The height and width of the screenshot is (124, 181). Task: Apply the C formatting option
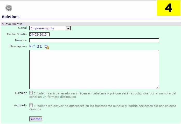[x=34, y=46]
